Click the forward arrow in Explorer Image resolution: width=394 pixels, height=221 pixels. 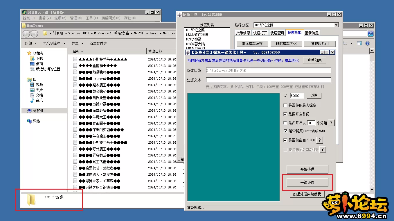(x=34, y=33)
